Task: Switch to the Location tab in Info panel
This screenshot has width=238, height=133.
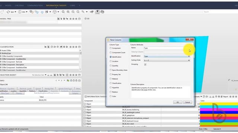Action: coord(13,91)
